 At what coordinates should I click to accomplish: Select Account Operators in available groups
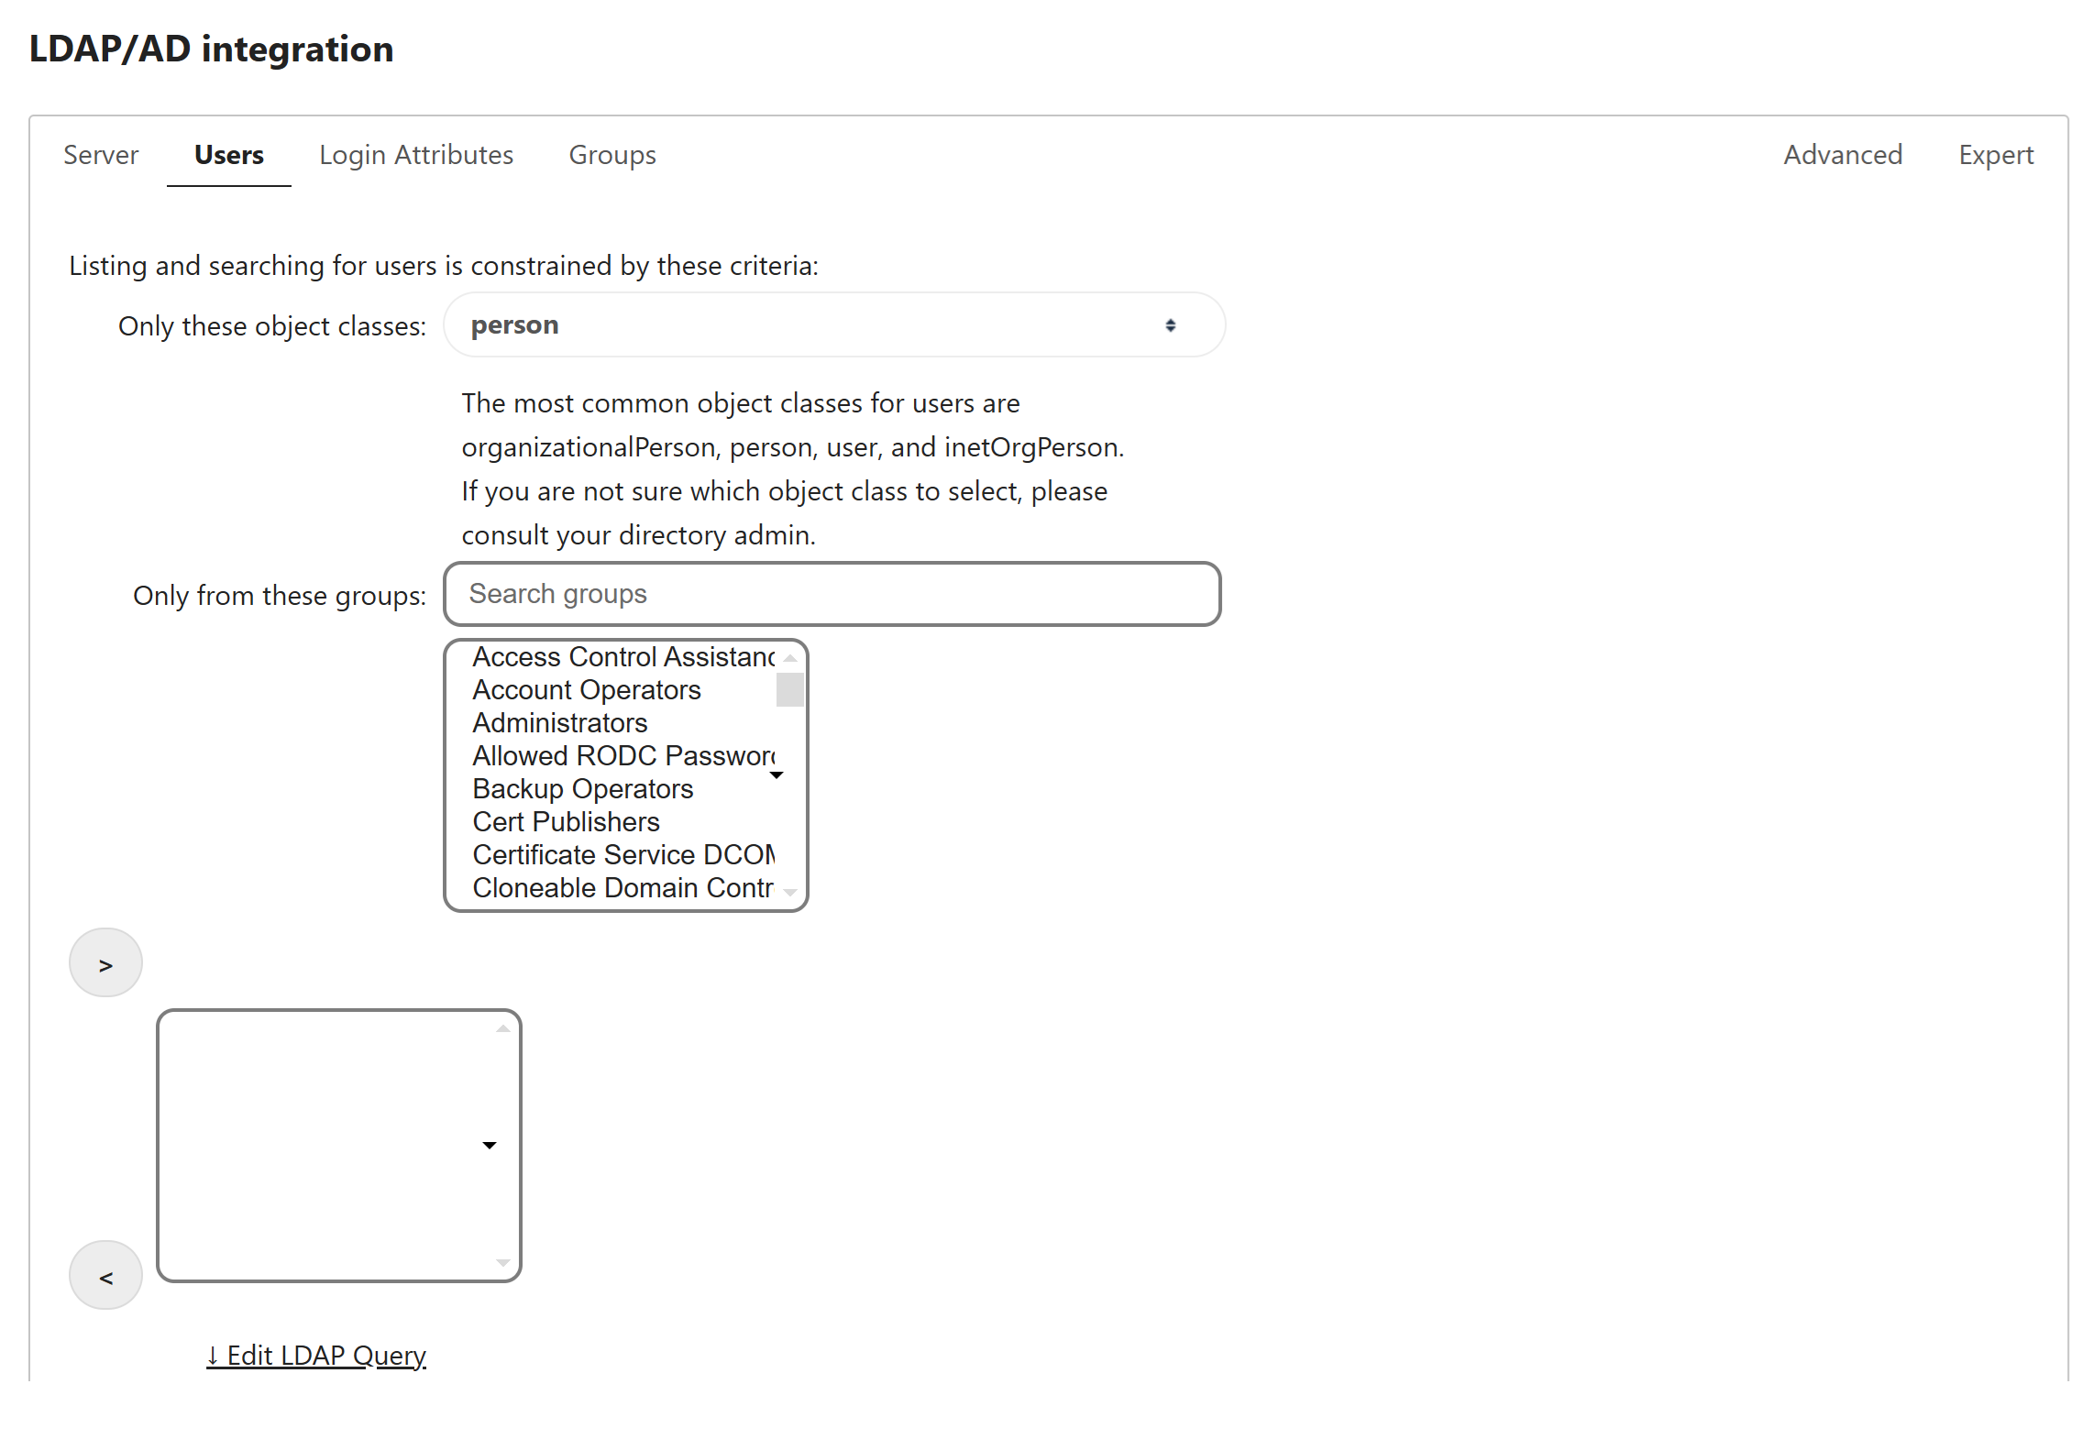[587, 690]
